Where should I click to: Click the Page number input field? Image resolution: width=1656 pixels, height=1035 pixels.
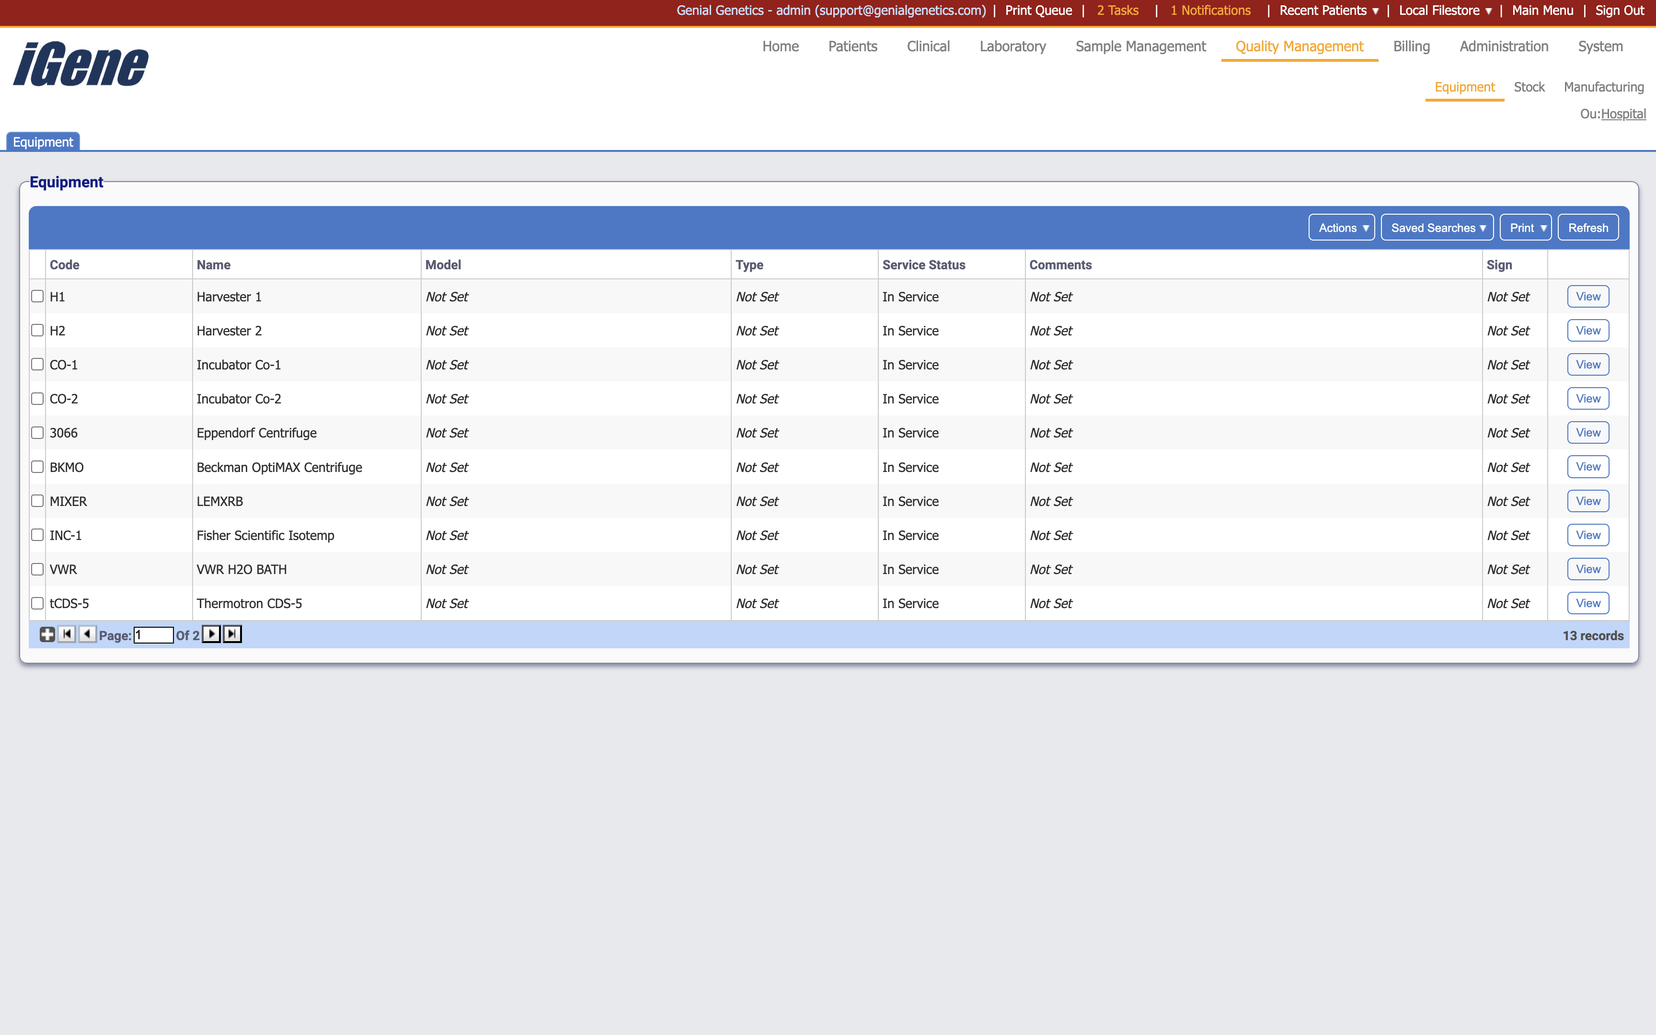(153, 635)
